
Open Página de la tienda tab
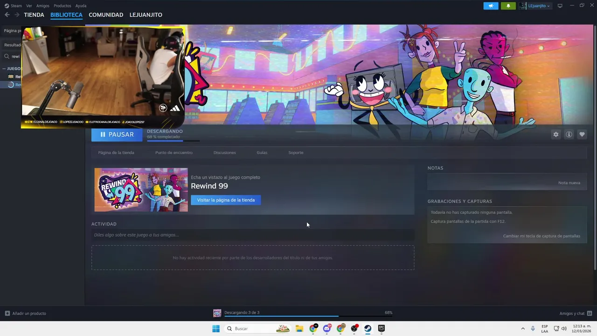[x=116, y=153]
